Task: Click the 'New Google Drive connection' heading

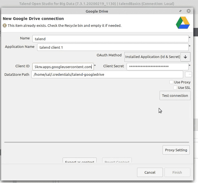Action: pyautogui.click(x=33, y=19)
